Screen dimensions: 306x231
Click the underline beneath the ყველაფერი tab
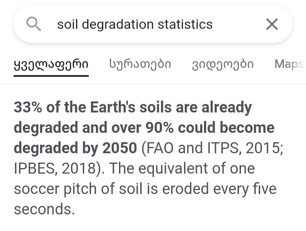51,76
